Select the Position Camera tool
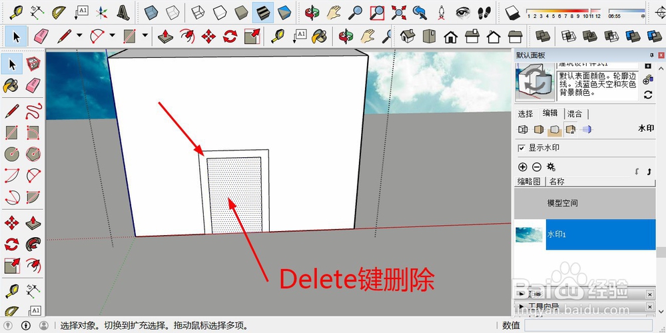This screenshot has height=333, width=666. (x=442, y=12)
